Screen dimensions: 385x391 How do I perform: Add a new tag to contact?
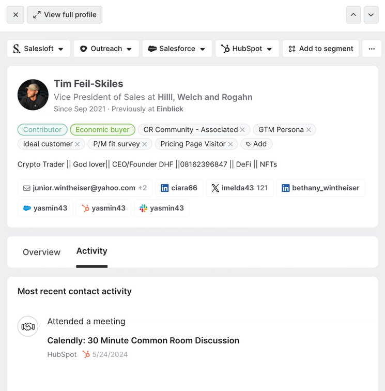click(x=256, y=144)
